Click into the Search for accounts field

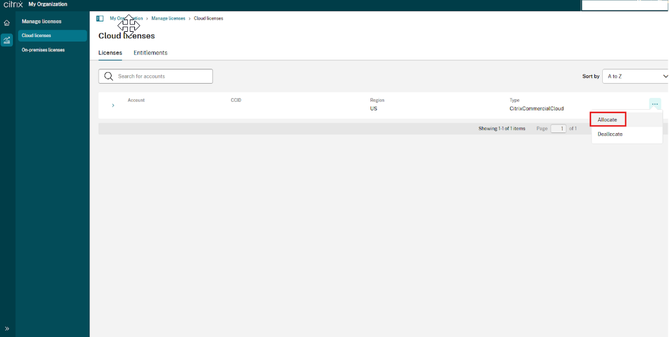click(x=156, y=76)
